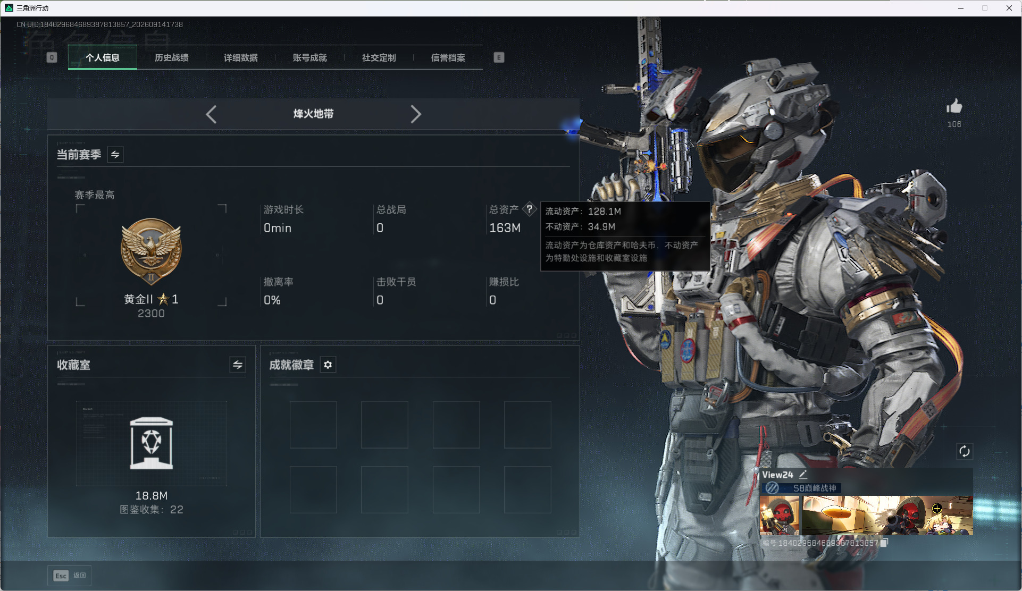Click the E key next-tab icon

point(499,57)
